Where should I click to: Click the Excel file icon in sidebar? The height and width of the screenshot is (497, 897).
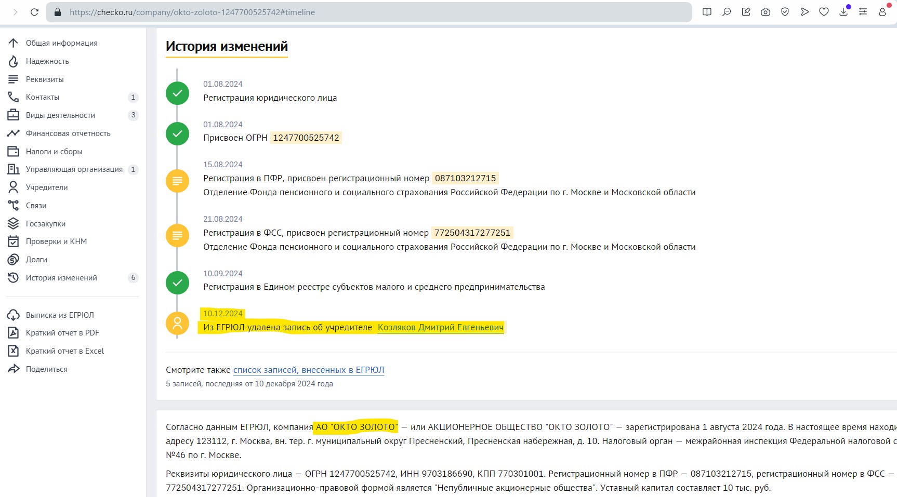click(x=13, y=351)
